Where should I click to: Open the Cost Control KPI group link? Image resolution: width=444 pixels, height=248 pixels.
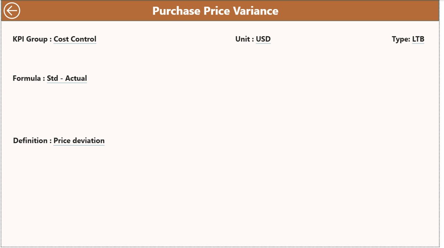75,39
